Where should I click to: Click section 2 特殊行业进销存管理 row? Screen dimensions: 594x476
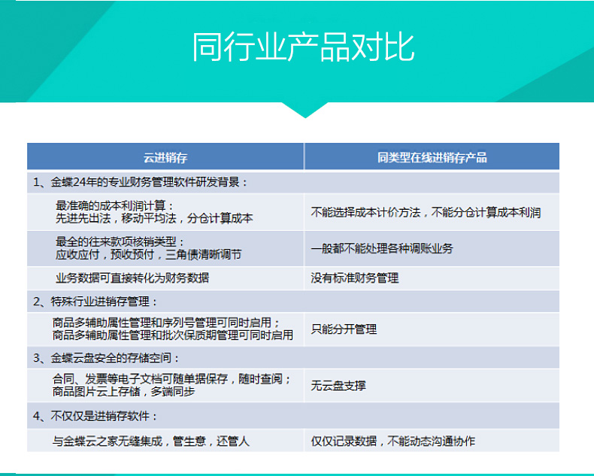pyautogui.click(x=96, y=302)
